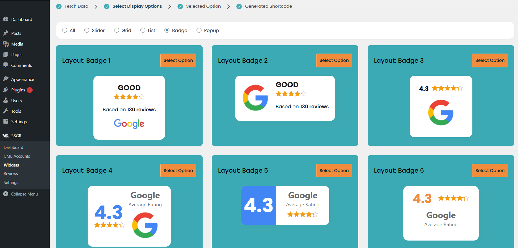Click the Dashboard gauge icon in sidebar
The height and width of the screenshot is (248, 518).
coord(6,19)
